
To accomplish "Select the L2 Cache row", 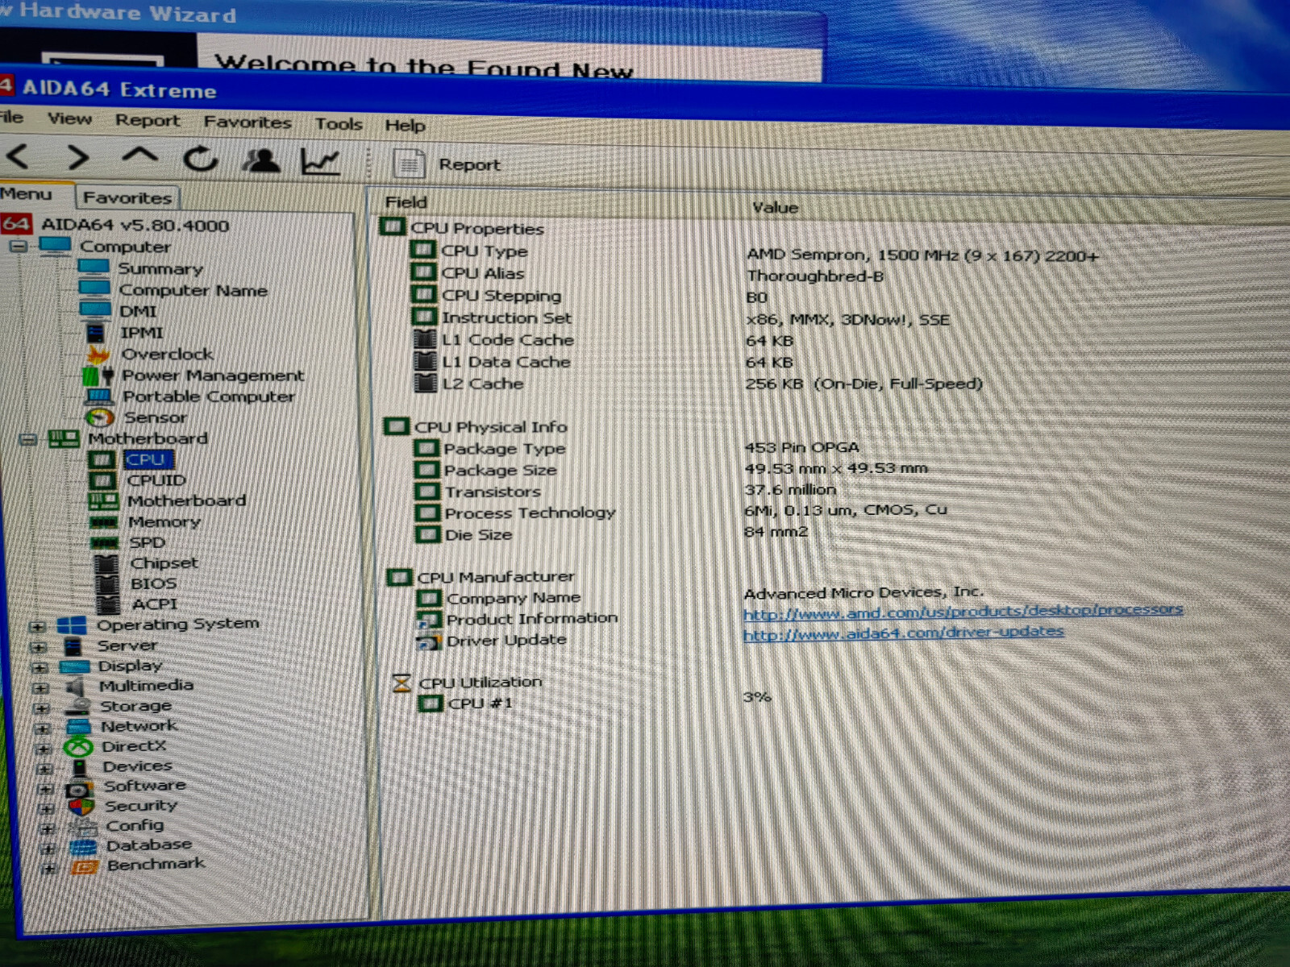I will coord(697,384).
